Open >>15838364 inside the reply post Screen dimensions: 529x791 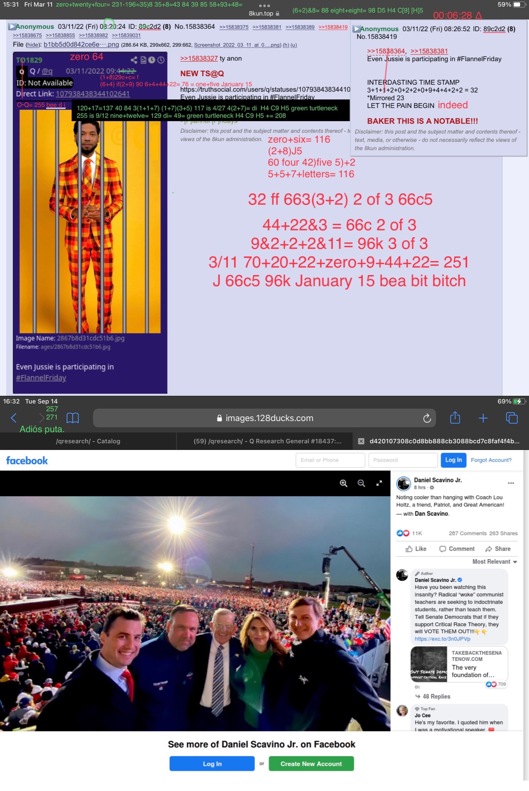click(386, 51)
